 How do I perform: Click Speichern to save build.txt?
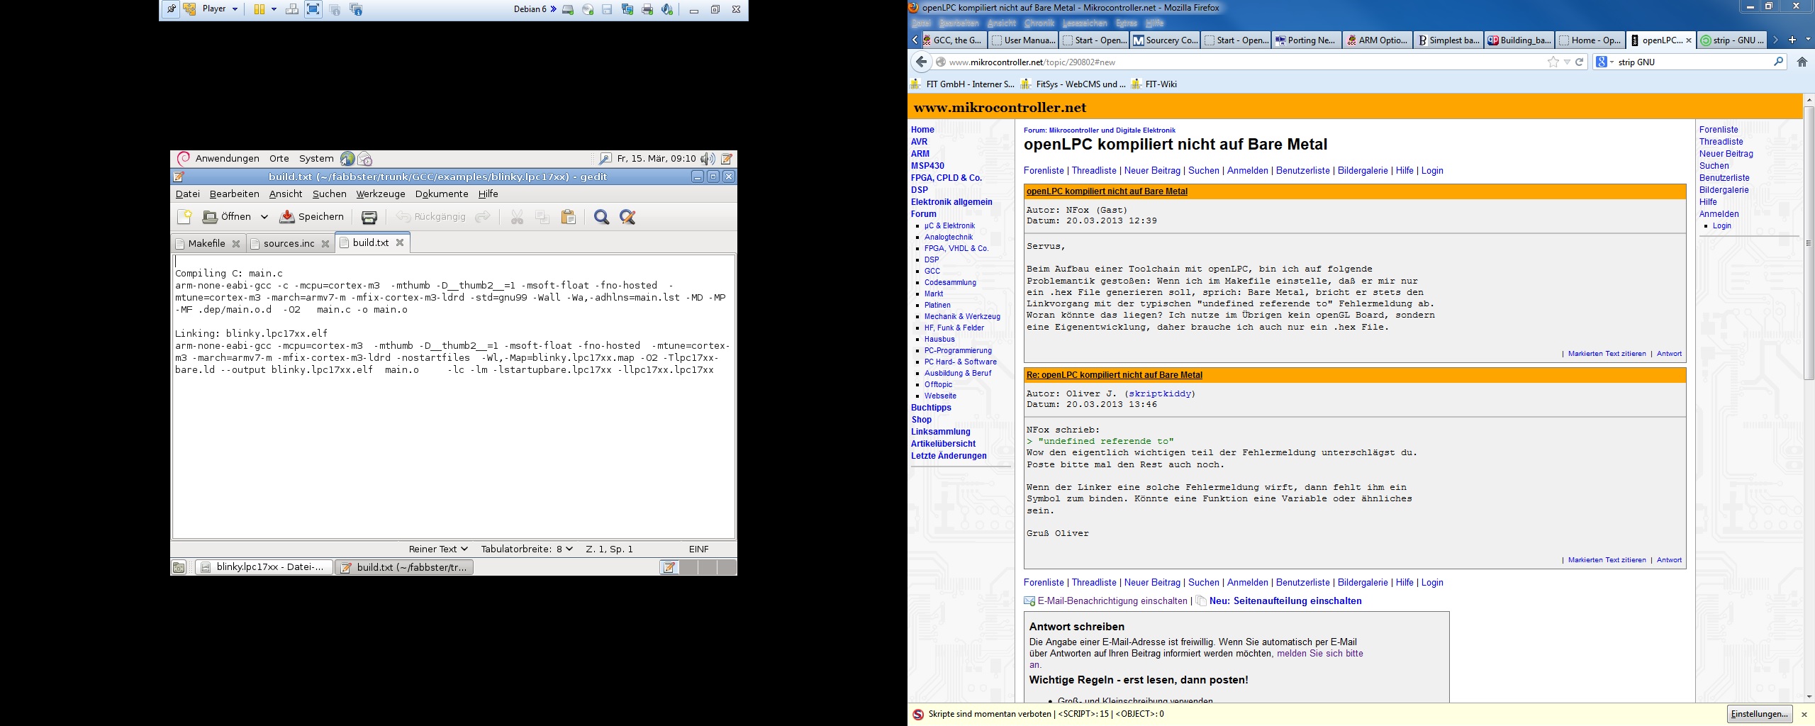pyautogui.click(x=312, y=217)
